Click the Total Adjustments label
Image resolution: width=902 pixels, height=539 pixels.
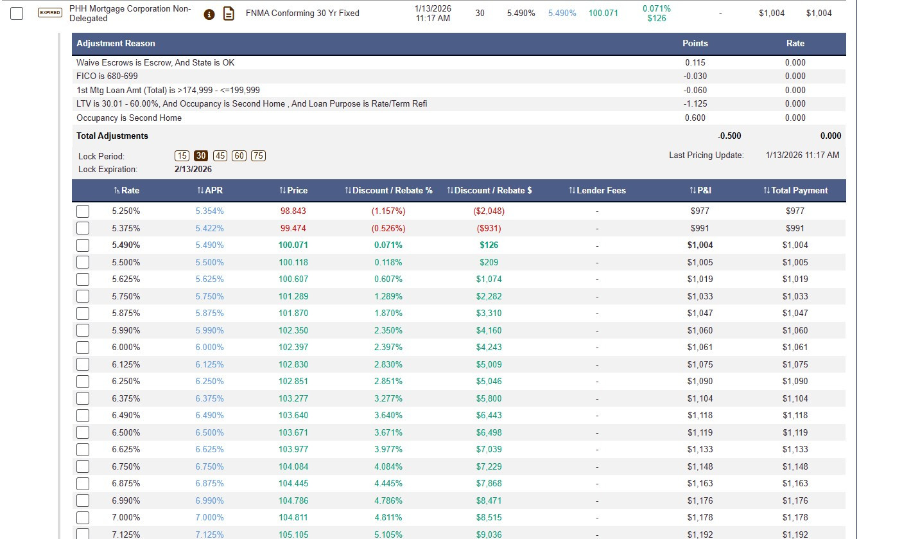click(x=112, y=136)
